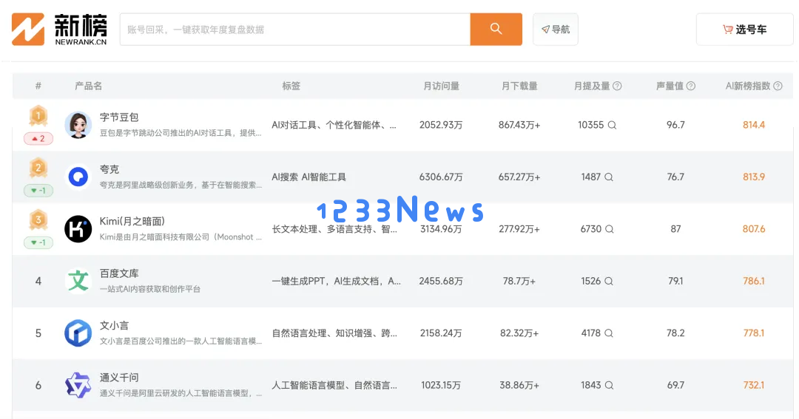Click the 标签 column header
This screenshot has width=799, height=419.
point(291,86)
